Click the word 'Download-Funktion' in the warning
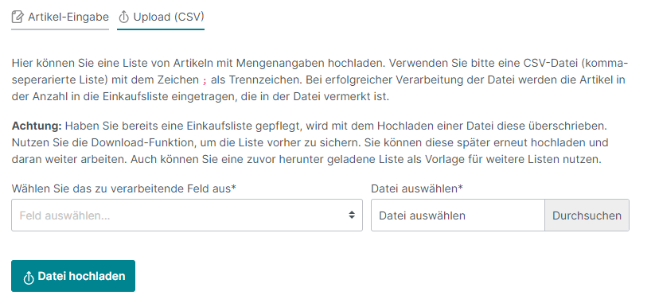The image size is (655, 299). (x=143, y=143)
